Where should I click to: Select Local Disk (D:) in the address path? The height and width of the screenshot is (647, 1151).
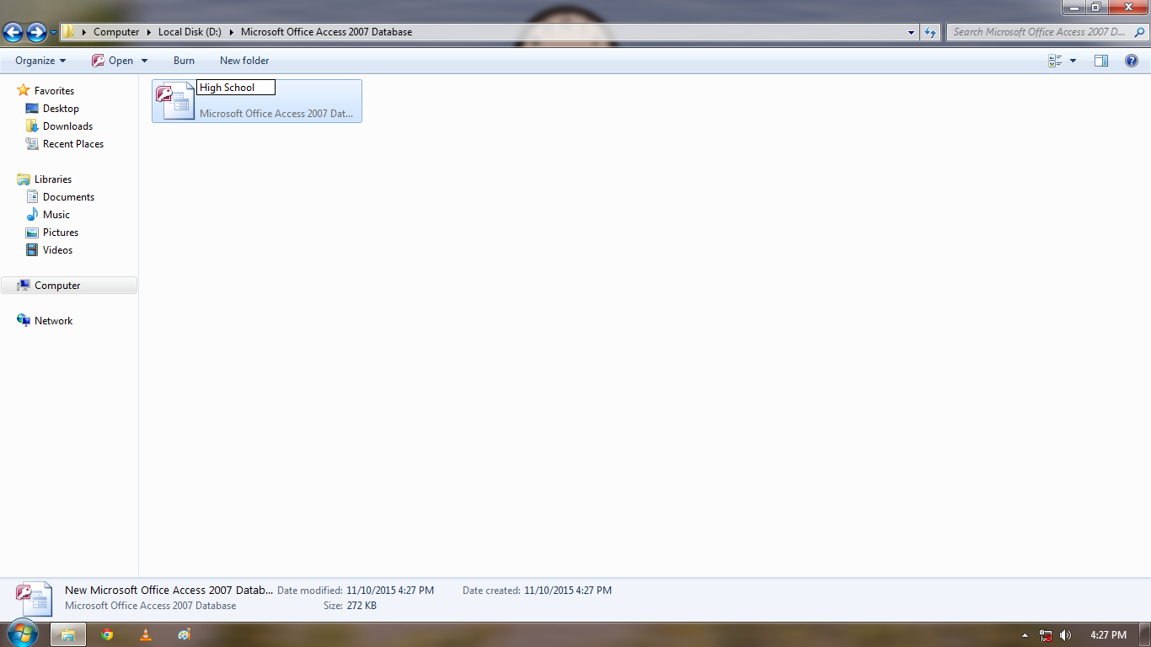click(190, 32)
